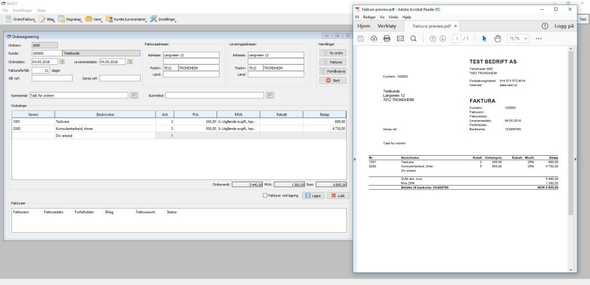Viewport: 590px width, 285px height.
Task: Click the Fakturer button
Action: click(332, 62)
